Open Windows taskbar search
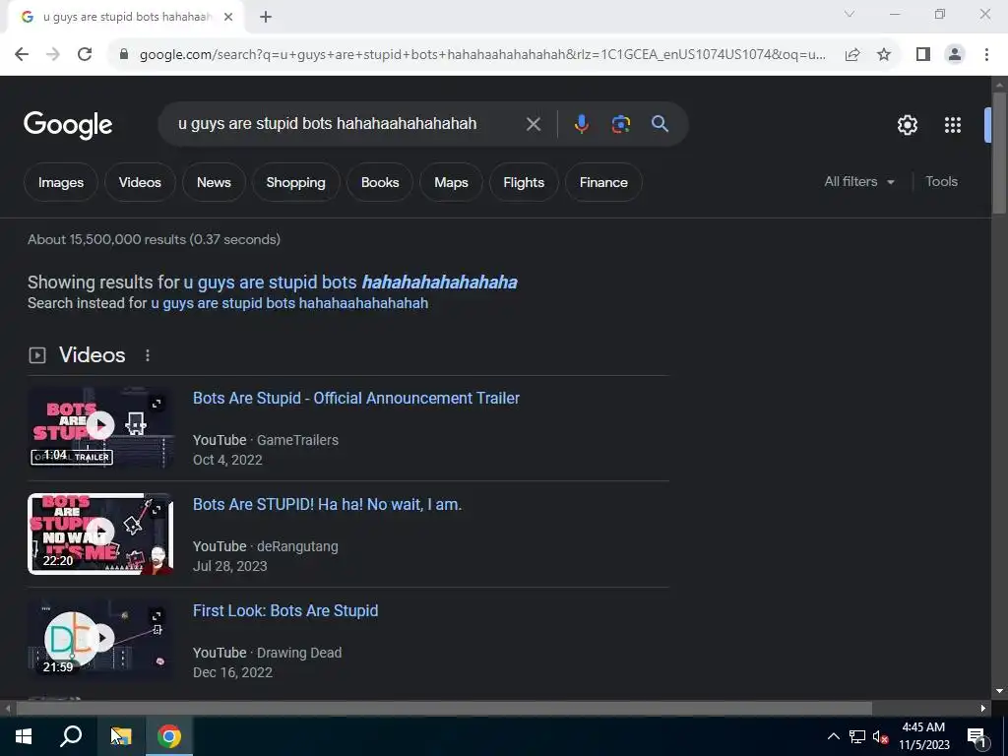This screenshot has height=756, width=1008. point(71,736)
